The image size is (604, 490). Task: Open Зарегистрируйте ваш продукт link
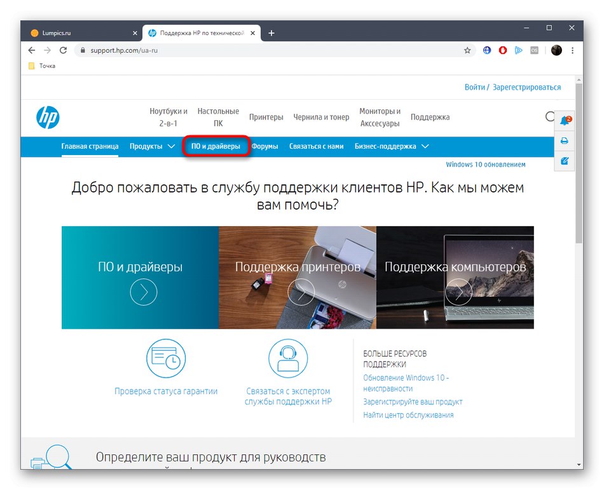click(413, 402)
